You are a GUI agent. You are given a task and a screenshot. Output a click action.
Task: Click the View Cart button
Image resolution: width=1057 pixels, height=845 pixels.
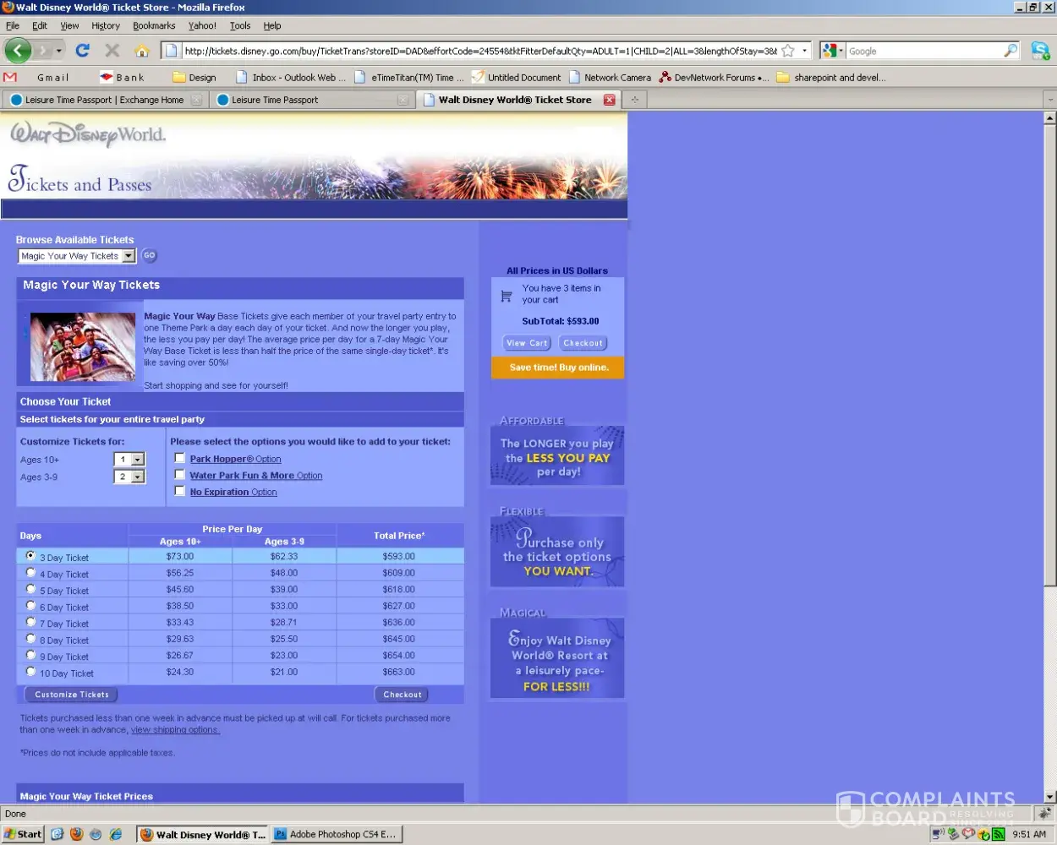527,343
